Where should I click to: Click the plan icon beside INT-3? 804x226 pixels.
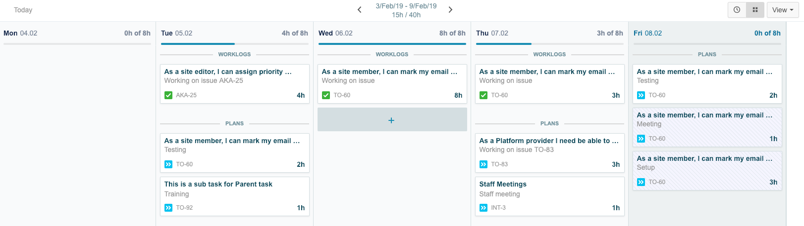483,208
